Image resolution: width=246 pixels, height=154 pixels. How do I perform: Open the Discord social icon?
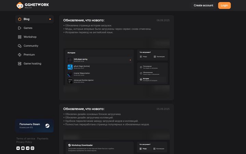[x=23, y=148]
